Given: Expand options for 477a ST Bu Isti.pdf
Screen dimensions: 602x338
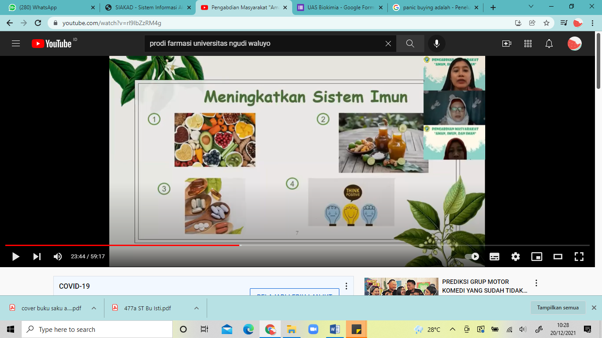Looking at the screenshot, I should point(197,308).
